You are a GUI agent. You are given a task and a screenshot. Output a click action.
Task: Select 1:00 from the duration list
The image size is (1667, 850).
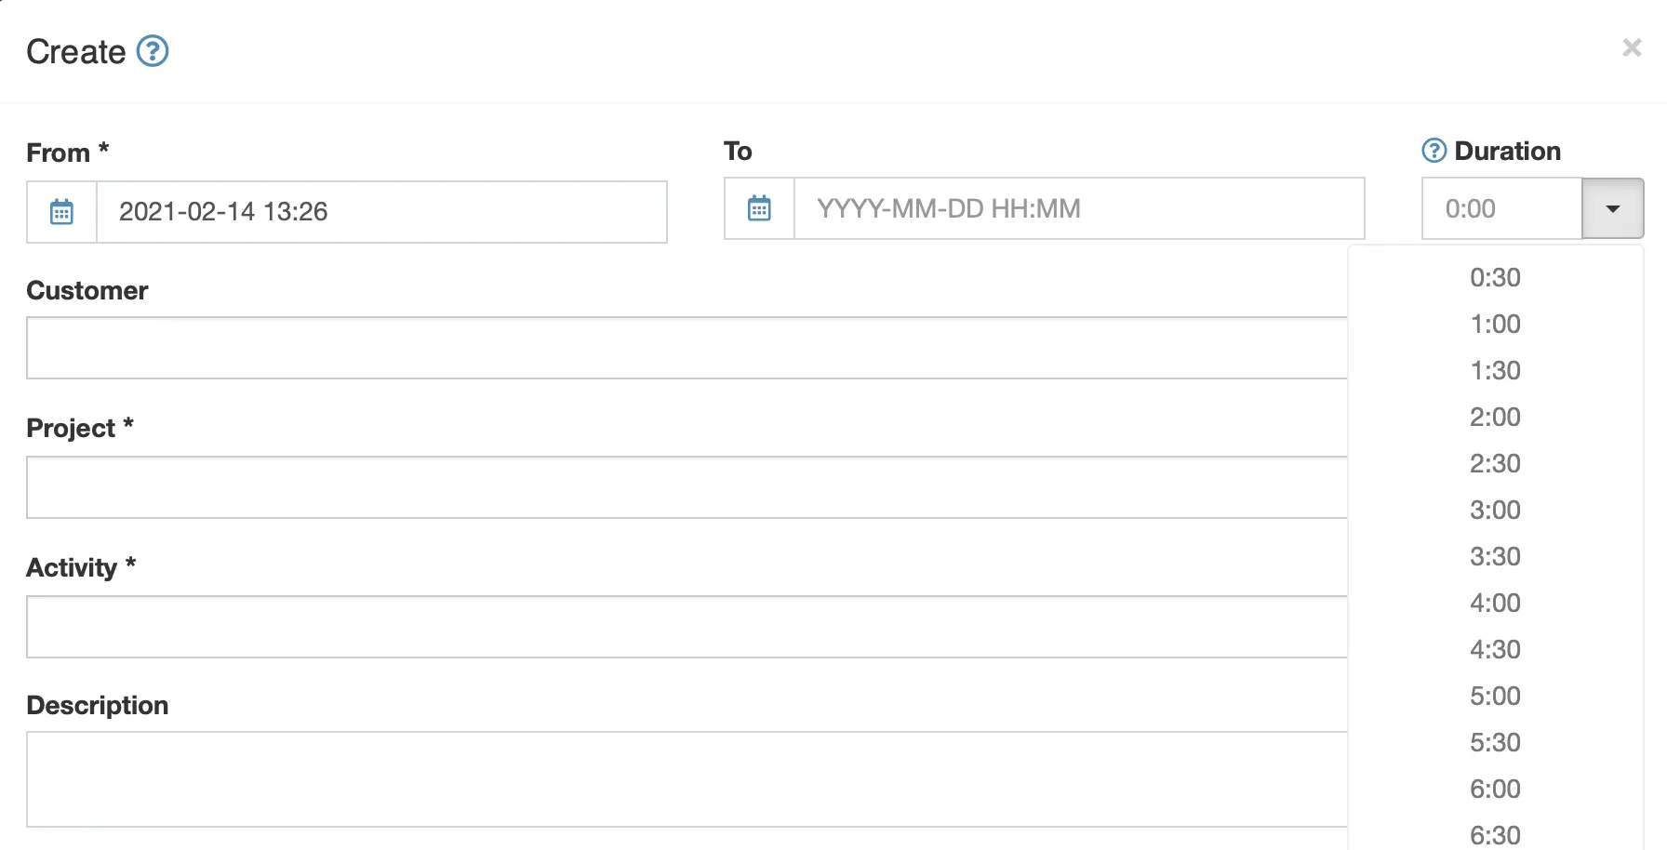(1495, 324)
